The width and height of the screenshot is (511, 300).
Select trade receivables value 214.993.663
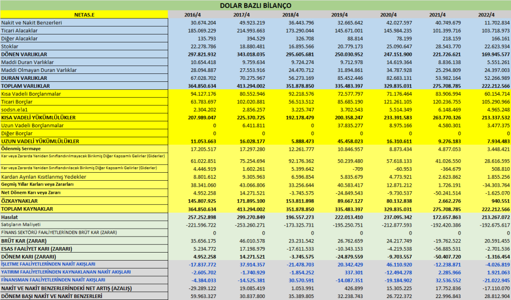(251, 30)
